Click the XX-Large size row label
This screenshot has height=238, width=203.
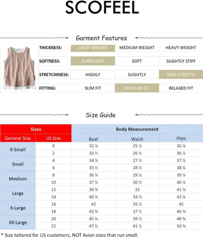click(18, 222)
